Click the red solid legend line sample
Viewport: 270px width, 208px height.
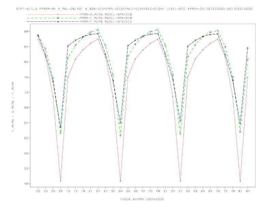point(53,14)
